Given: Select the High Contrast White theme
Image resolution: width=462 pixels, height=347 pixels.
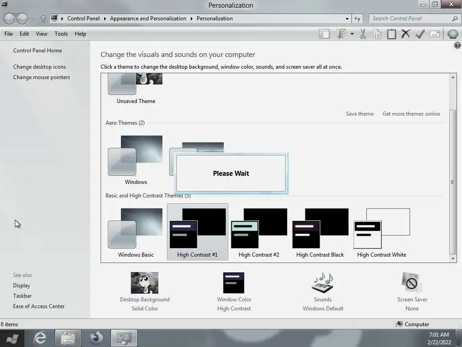Looking at the screenshot, I should 382,233.
